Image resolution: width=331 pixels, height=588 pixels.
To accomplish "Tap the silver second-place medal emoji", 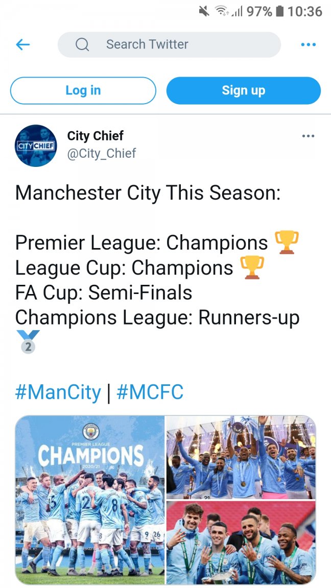I will (x=28, y=341).
